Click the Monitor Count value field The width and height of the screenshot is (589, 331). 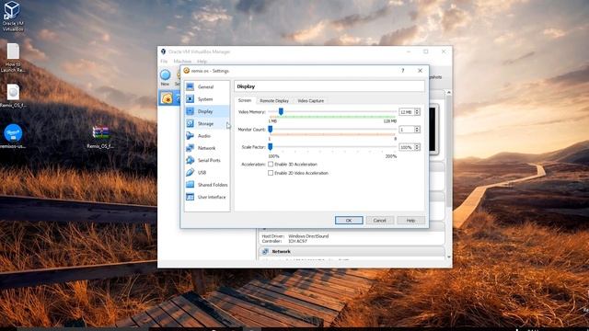(x=407, y=130)
